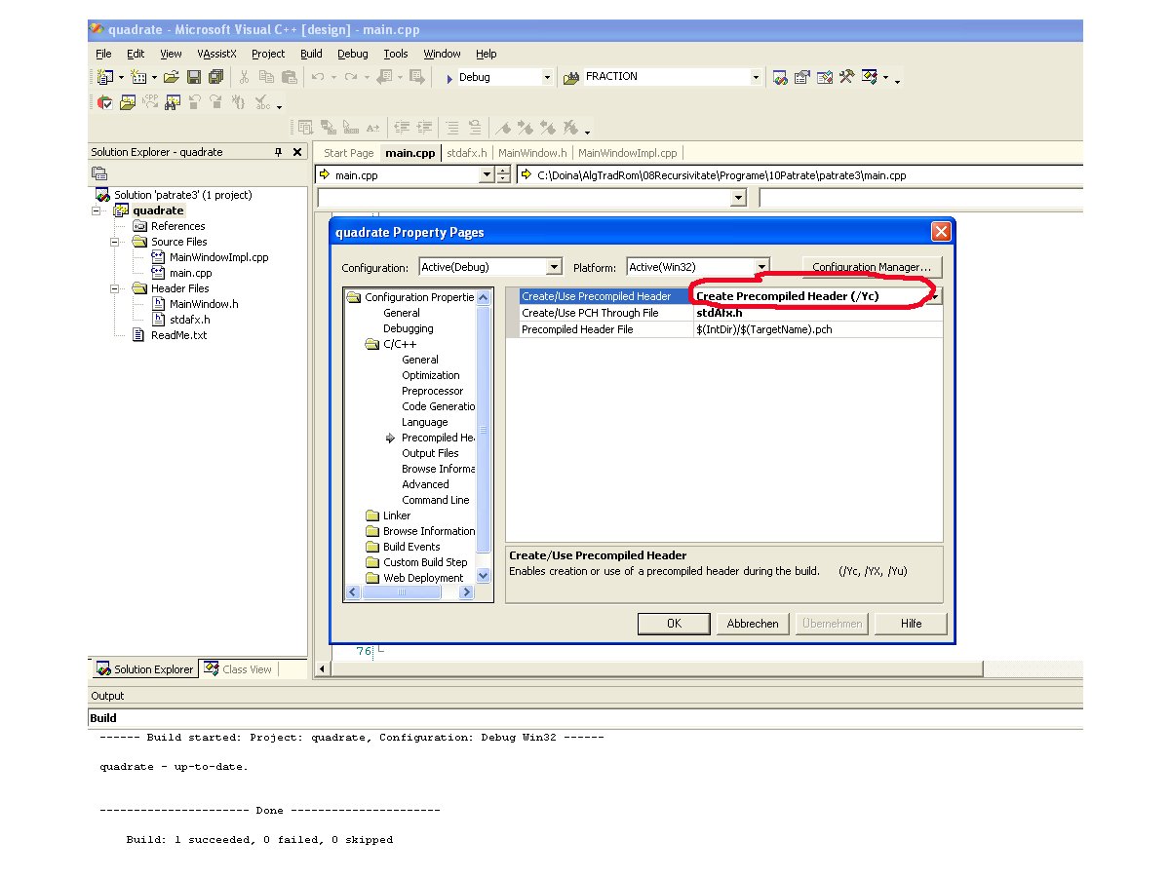
Task: Collapse the quadrate project node
Action: point(97,210)
